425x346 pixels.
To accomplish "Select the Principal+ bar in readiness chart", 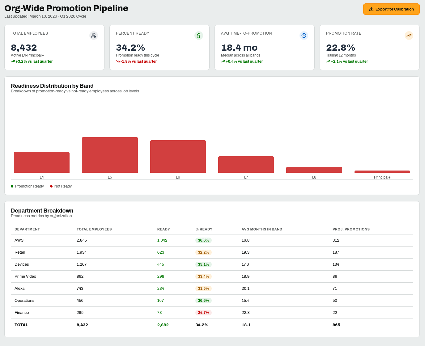I will pyautogui.click(x=382, y=171).
